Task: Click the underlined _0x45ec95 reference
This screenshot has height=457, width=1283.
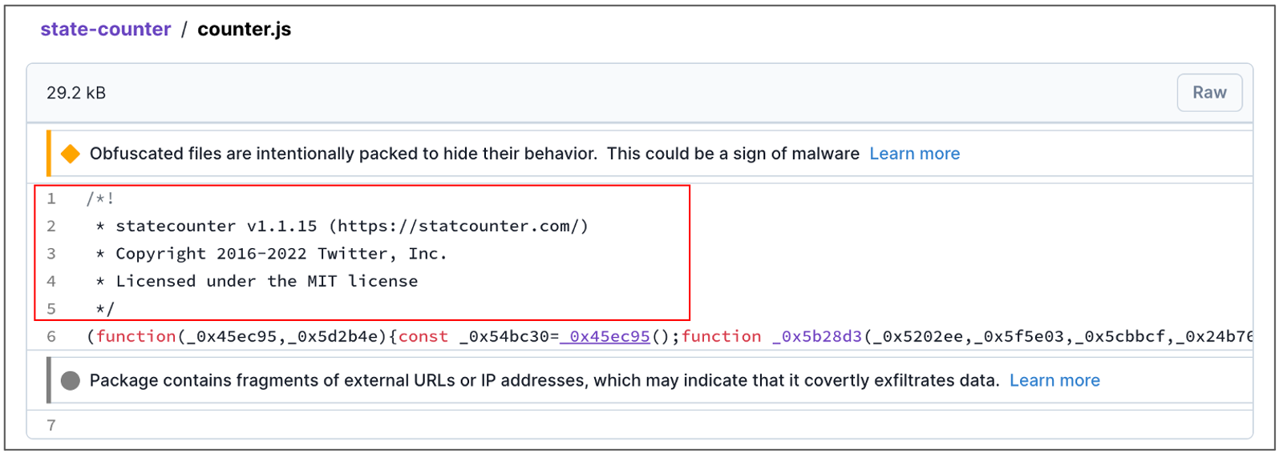Action: pyautogui.click(x=605, y=337)
